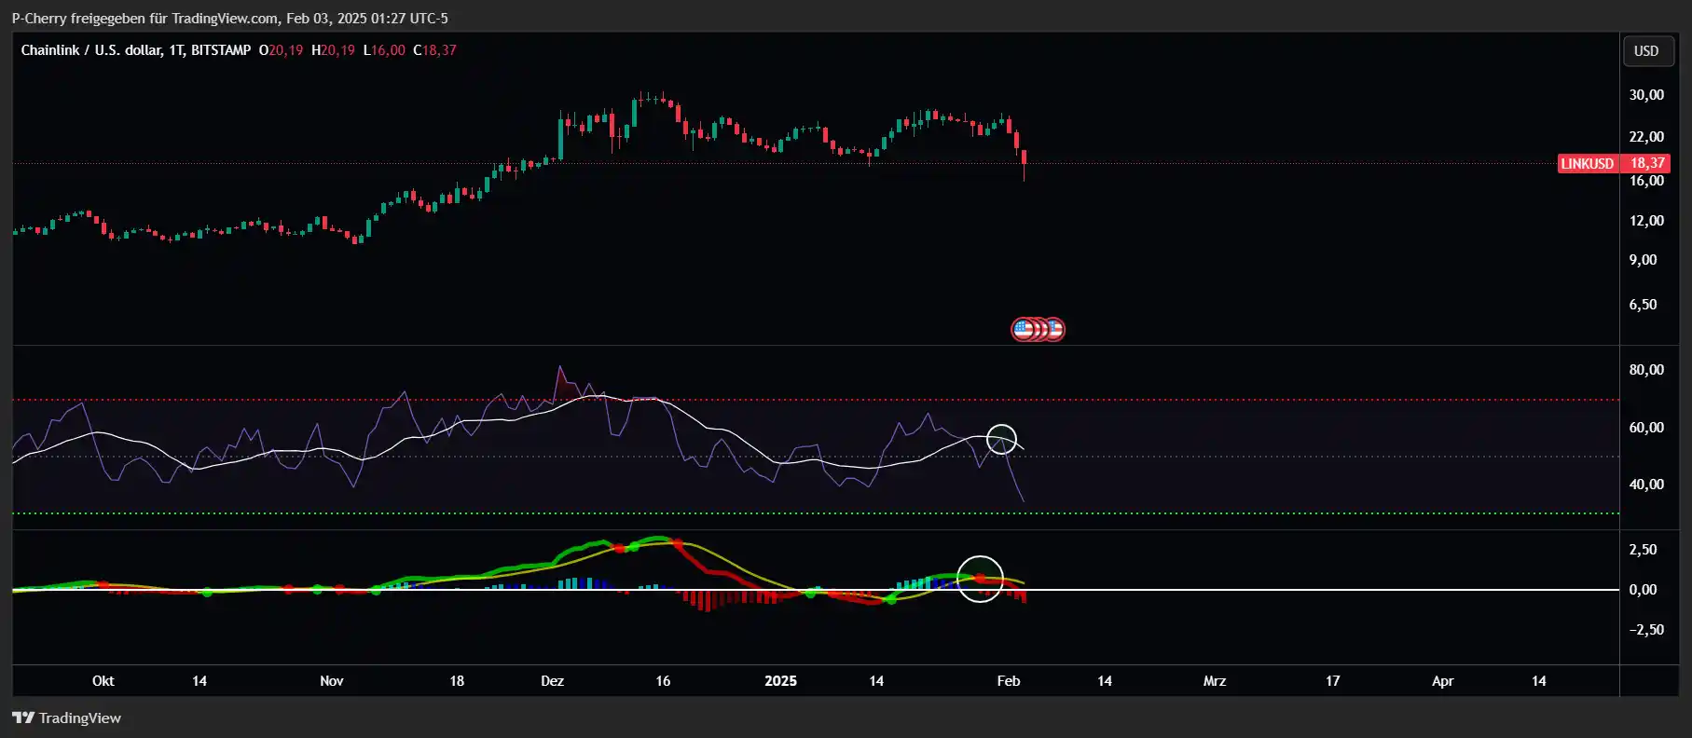
Task: Click the 12,00 price axis label
Action: (1646, 221)
